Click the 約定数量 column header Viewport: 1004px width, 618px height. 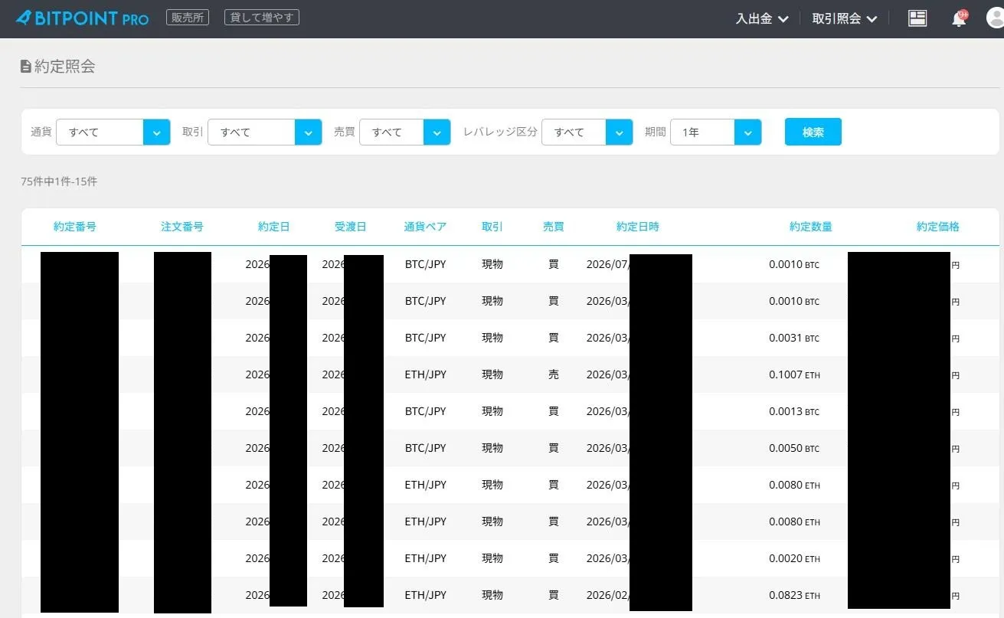tap(811, 227)
